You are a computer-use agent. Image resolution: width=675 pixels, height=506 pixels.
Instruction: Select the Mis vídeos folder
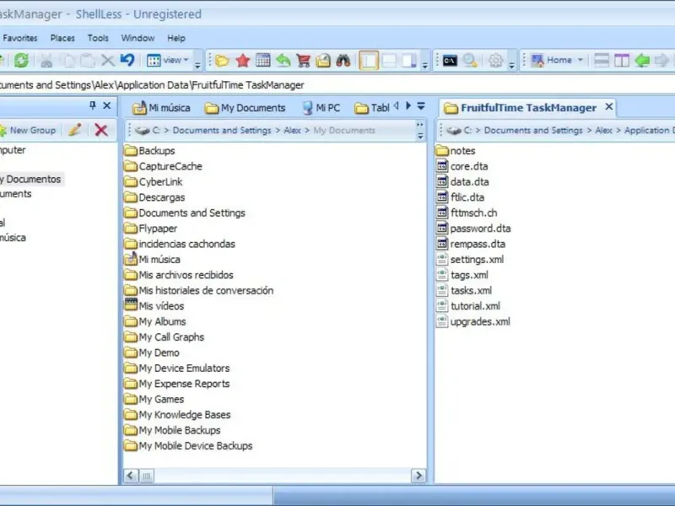tap(154, 306)
